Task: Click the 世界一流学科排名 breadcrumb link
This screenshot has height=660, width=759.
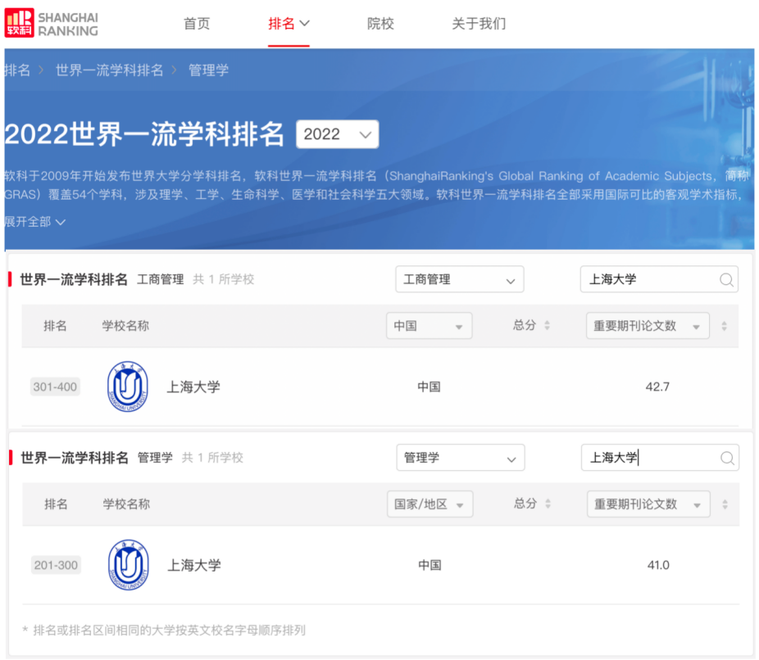Action: coord(109,70)
